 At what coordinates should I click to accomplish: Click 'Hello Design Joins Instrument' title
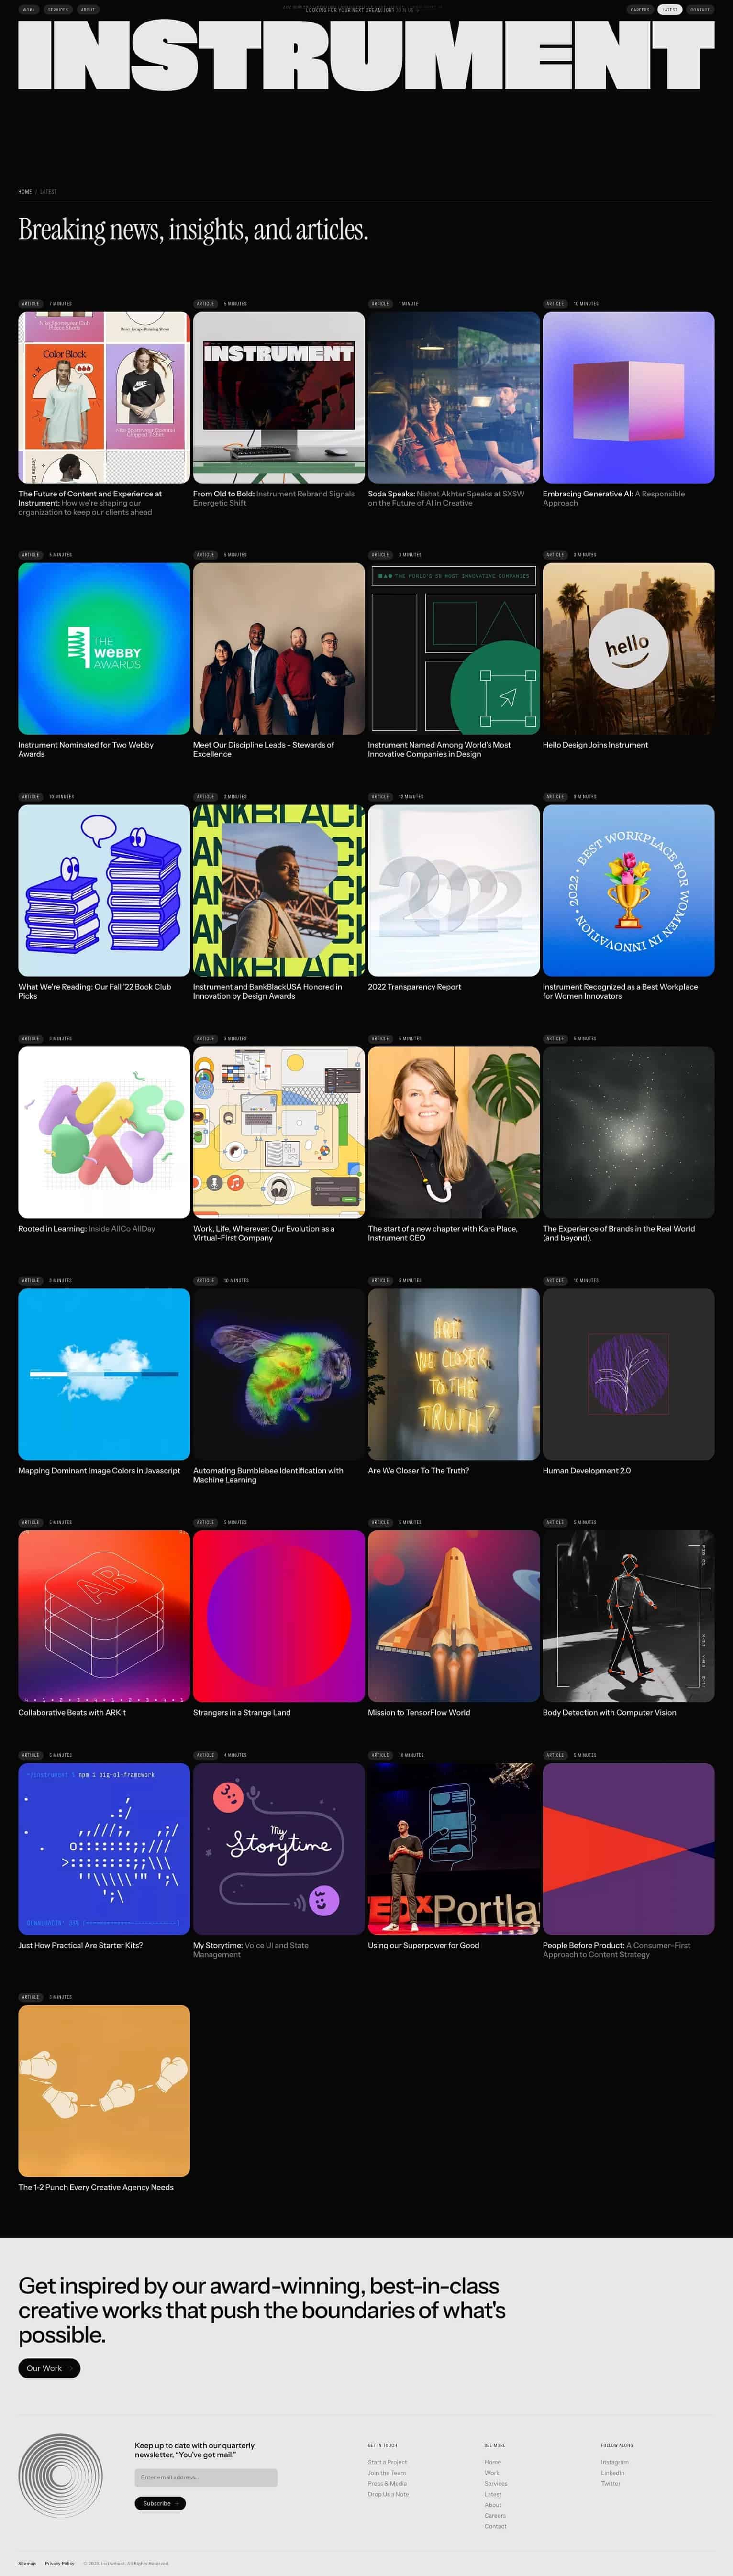tap(595, 745)
